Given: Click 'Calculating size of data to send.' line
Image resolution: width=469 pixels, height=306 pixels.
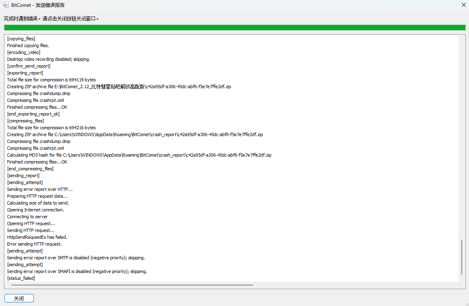Looking at the screenshot, I should pos(38,203).
